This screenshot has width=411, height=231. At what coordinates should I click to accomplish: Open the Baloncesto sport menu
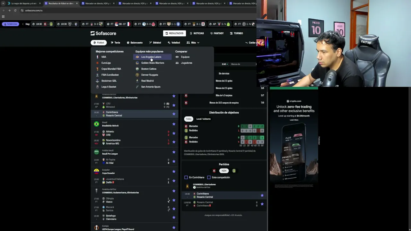click(x=135, y=43)
